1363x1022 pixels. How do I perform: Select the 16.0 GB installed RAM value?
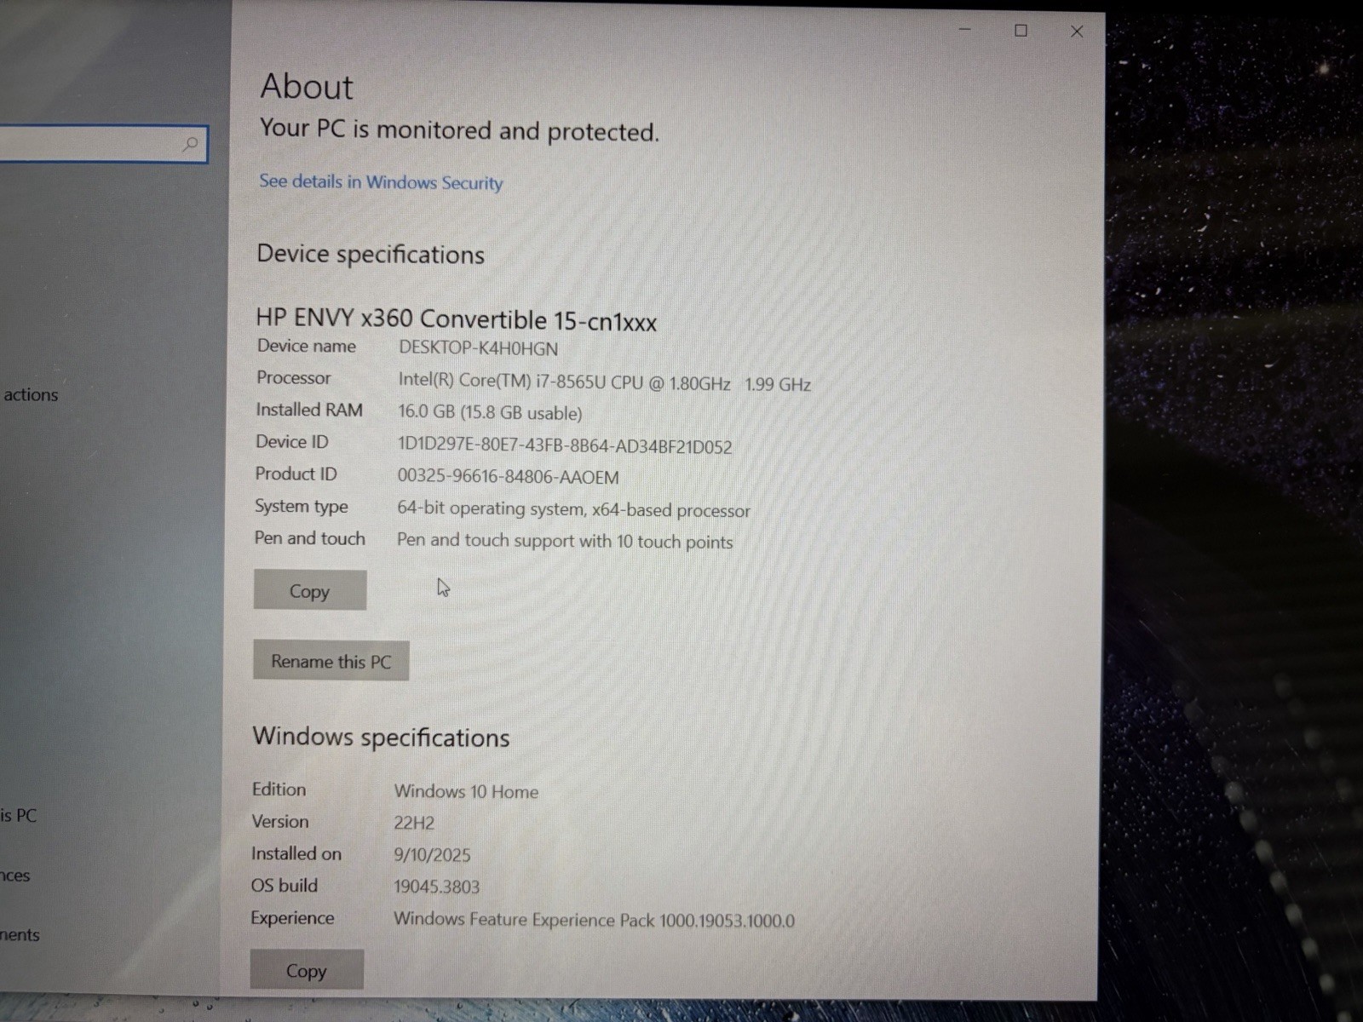pos(490,413)
